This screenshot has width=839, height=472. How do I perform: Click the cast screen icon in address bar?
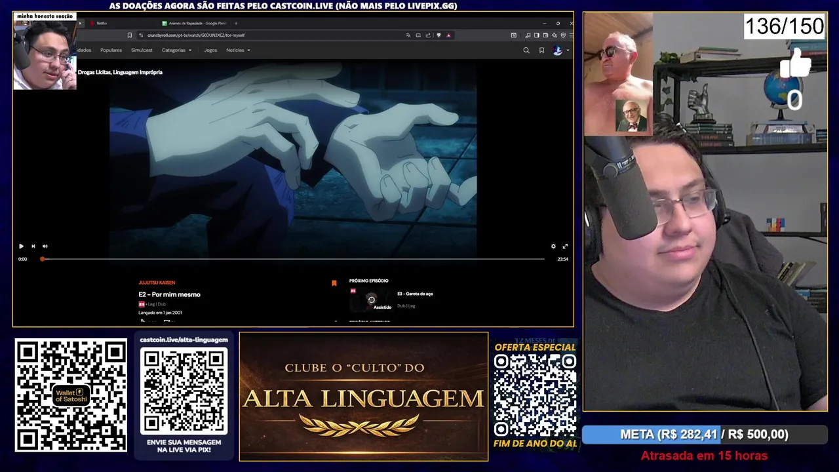tap(418, 35)
